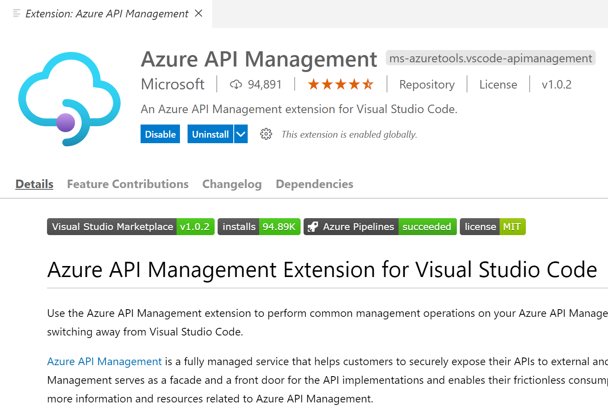Viewport: 608px width, 413px height.
Task: Open the License link
Action: coord(498,84)
